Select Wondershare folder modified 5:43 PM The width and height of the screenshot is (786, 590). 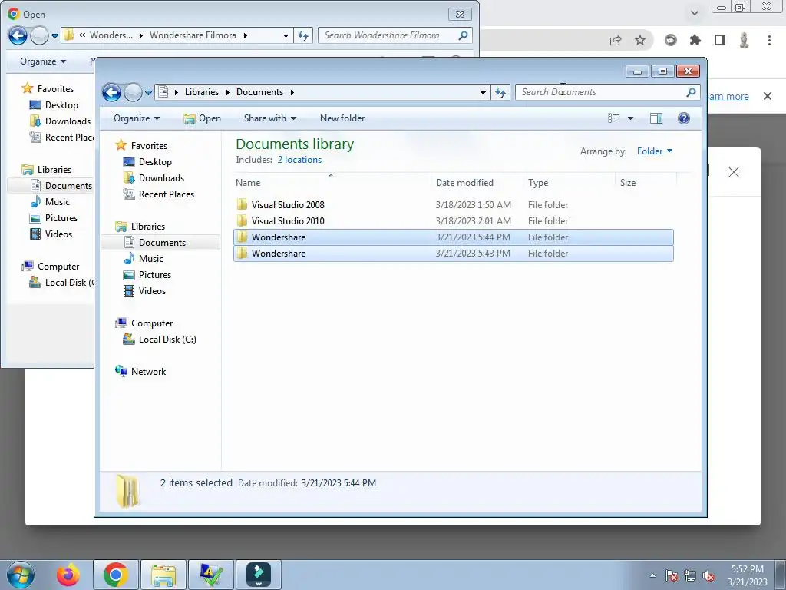pyautogui.click(x=453, y=254)
